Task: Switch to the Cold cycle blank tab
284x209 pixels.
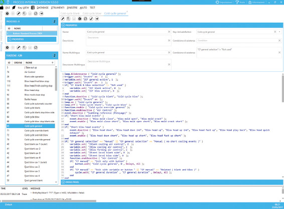Action: (70, 14)
